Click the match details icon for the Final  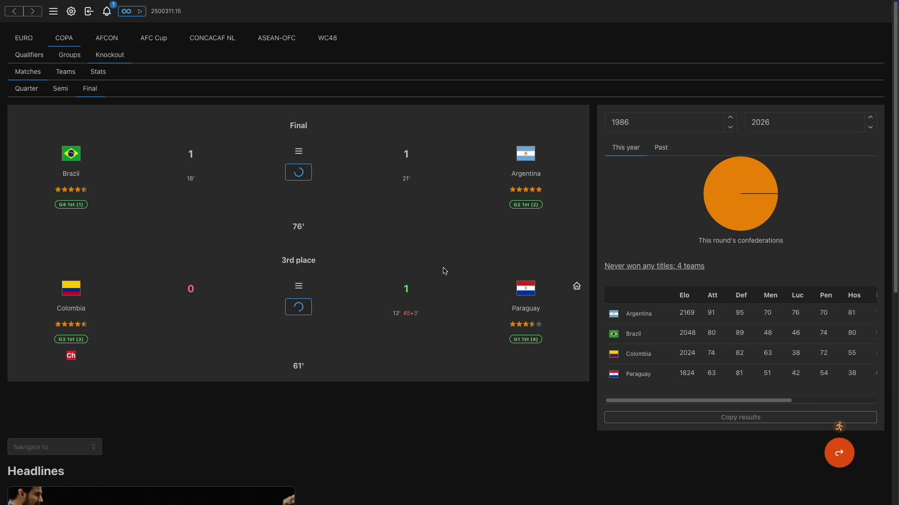pos(298,151)
